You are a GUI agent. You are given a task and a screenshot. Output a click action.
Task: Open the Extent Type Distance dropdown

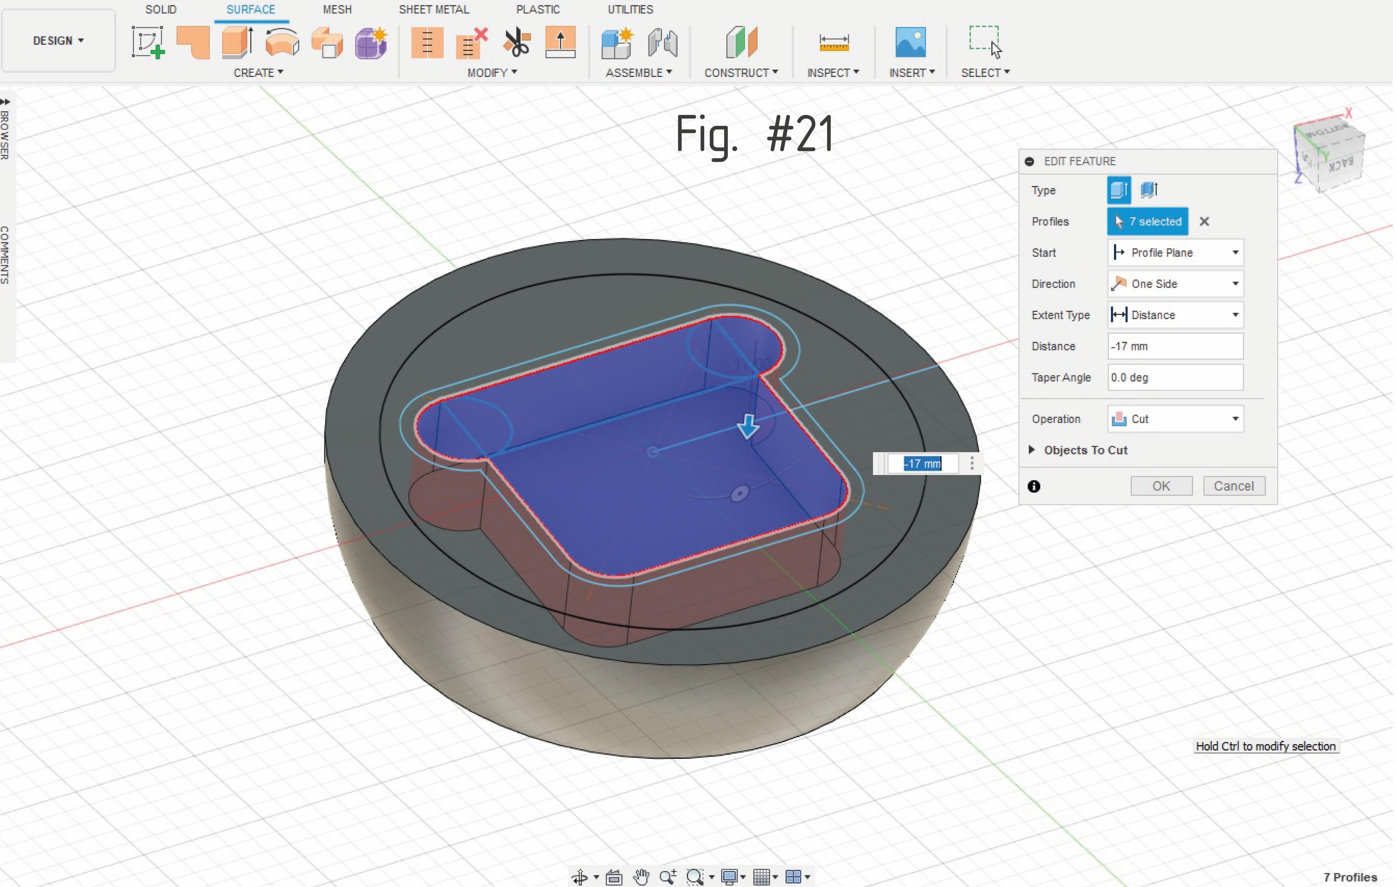[1175, 315]
